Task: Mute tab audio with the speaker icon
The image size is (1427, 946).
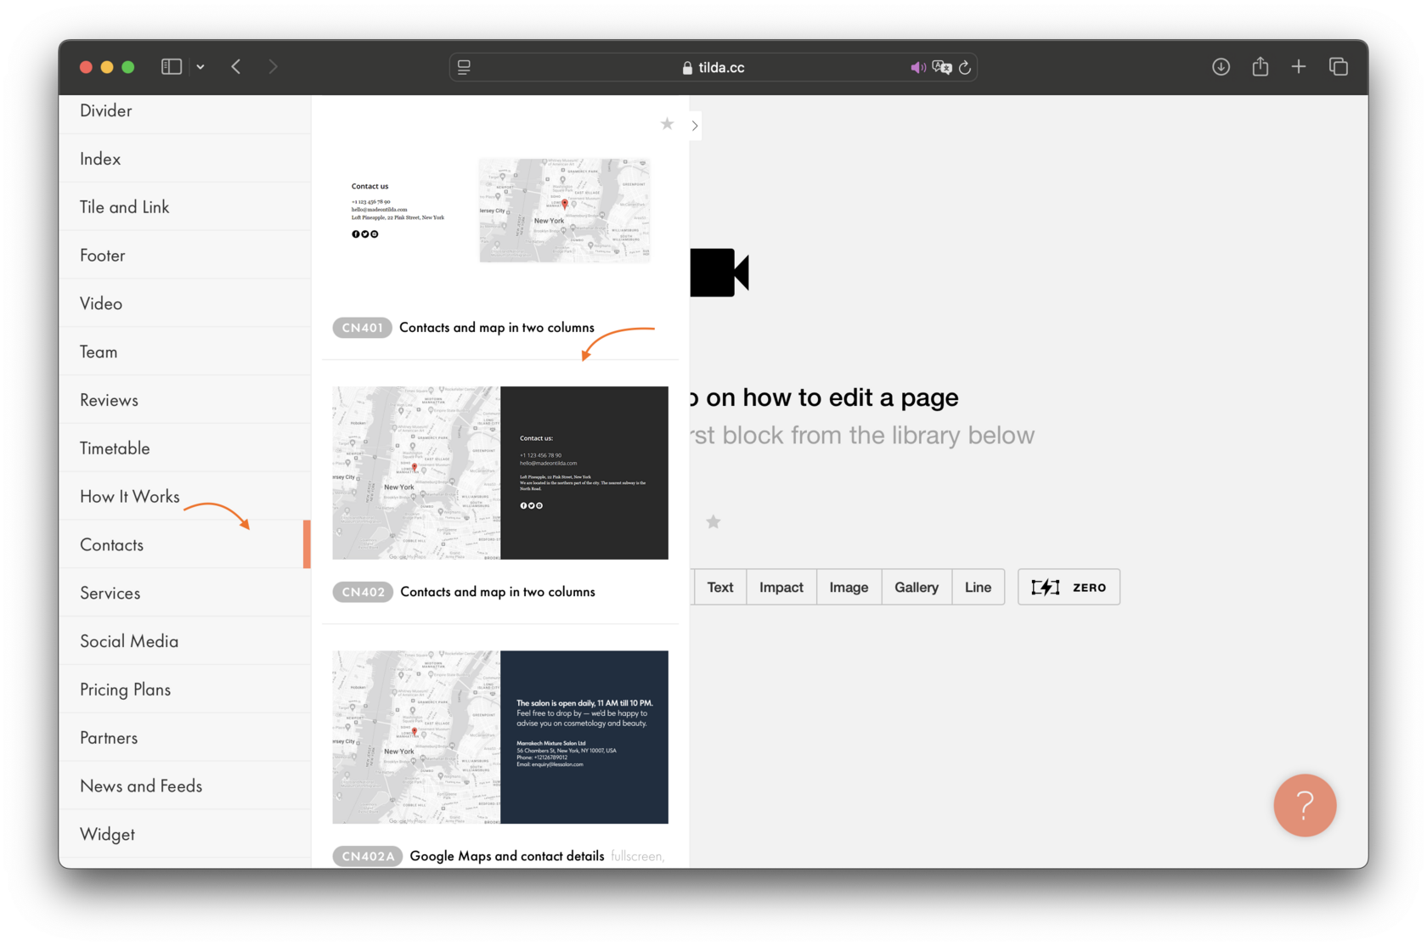Action: tap(917, 67)
